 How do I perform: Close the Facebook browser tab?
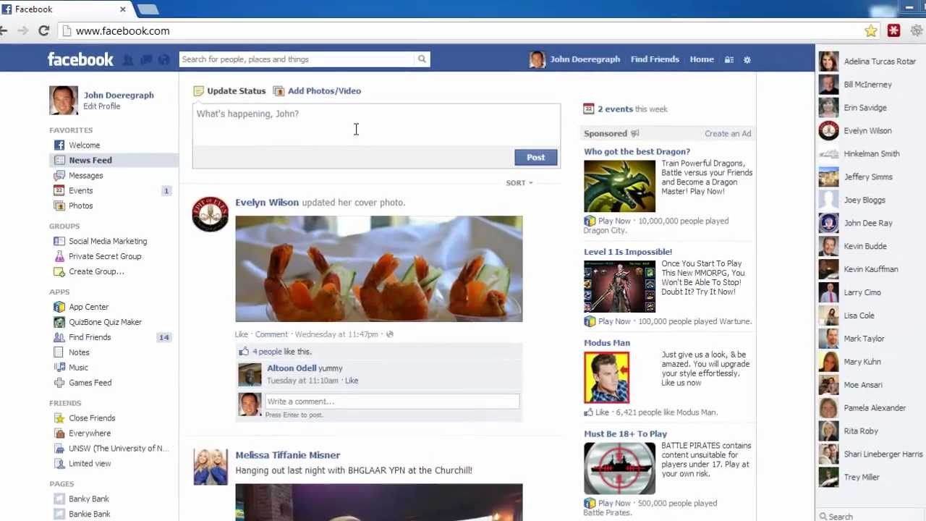(x=123, y=9)
